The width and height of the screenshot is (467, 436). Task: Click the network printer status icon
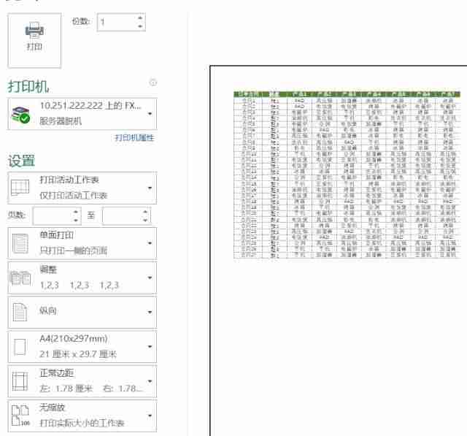20,115
